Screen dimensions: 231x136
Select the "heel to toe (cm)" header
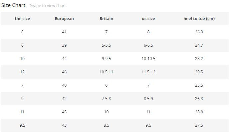click(x=199, y=19)
